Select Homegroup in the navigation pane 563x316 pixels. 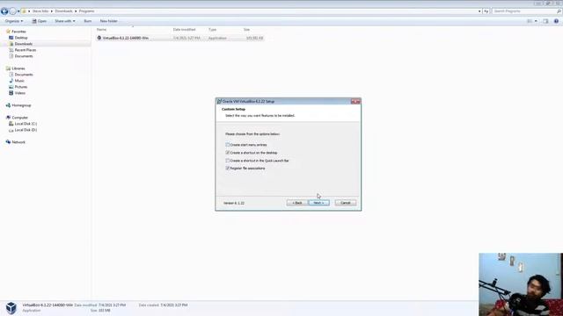[21, 105]
